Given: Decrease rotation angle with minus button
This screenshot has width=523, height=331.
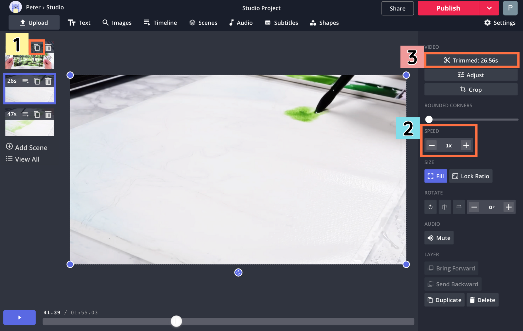Looking at the screenshot, I should coord(474,207).
